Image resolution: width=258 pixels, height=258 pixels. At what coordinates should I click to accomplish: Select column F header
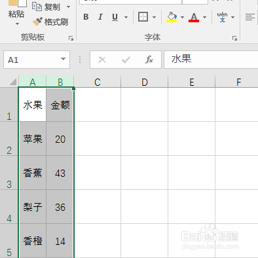click(237, 82)
